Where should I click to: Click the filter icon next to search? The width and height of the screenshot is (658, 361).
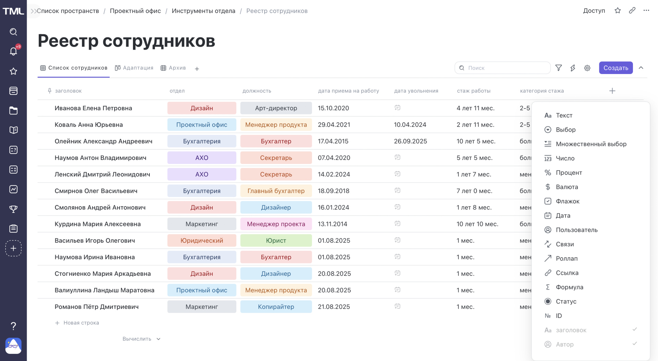tap(559, 68)
